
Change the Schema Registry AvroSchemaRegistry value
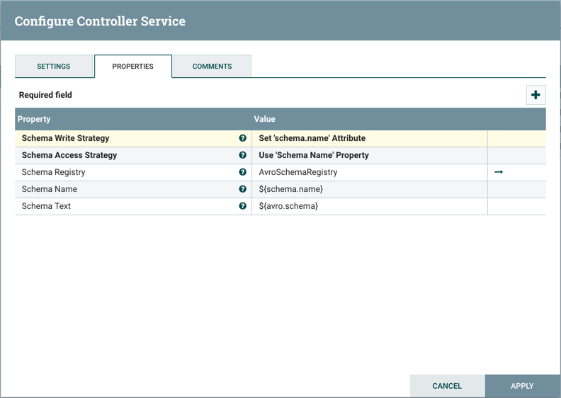[x=369, y=172]
